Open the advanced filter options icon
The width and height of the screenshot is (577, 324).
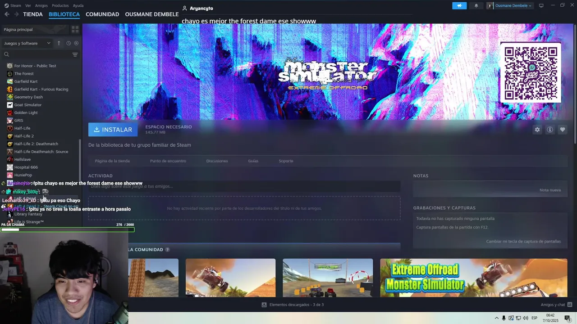point(75,54)
